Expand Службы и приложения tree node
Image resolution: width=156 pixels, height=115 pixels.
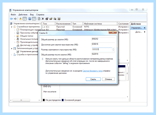12,55
